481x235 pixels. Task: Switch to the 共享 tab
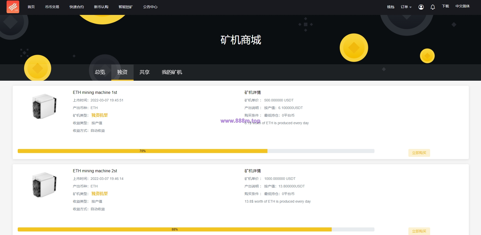144,72
